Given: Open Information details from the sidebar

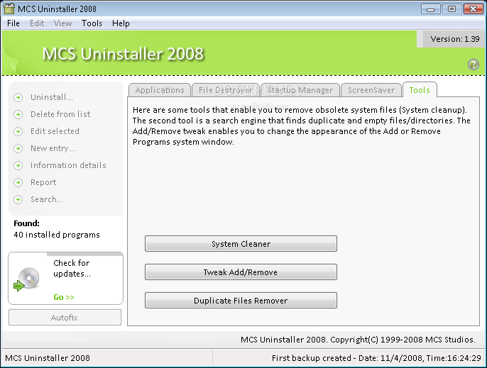Looking at the screenshot, I should click(68, 165).
